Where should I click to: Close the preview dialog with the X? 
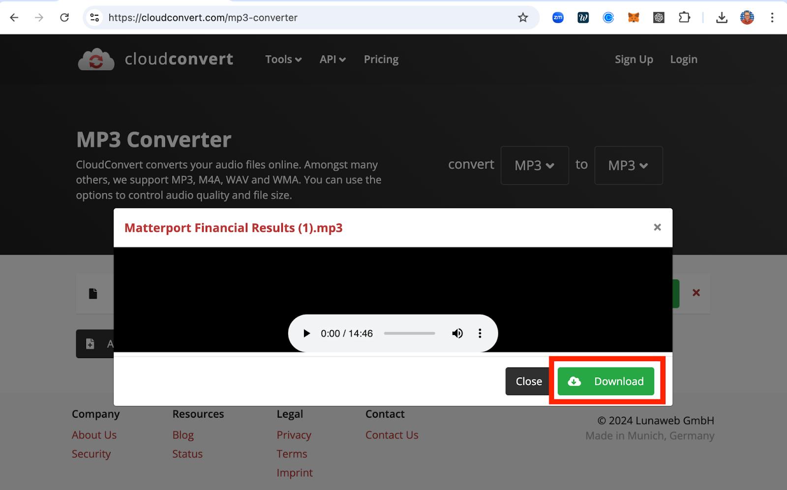click(x=657, y=227)
